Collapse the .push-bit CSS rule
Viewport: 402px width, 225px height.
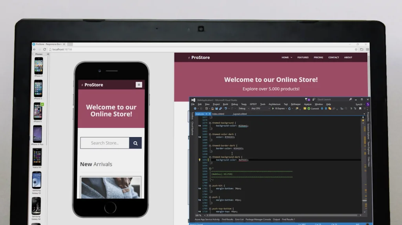click(x=210, y=185)
